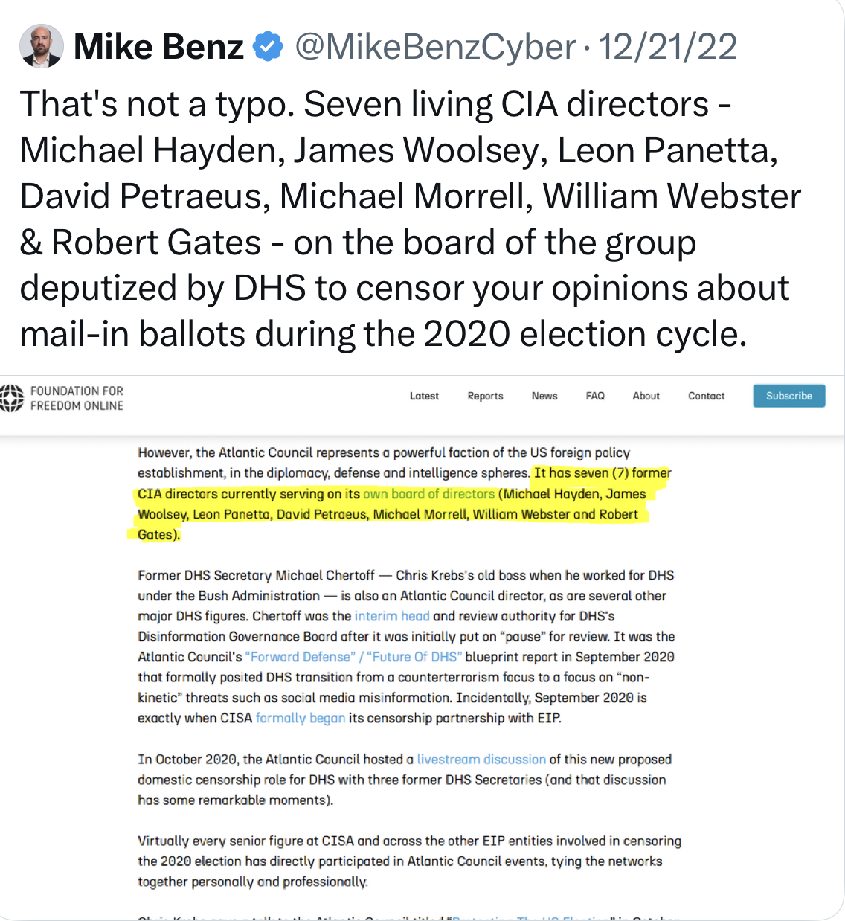Open the @MikeBenzCyber handle
This screenshot has height=921, width=845.
coord(435,47)
